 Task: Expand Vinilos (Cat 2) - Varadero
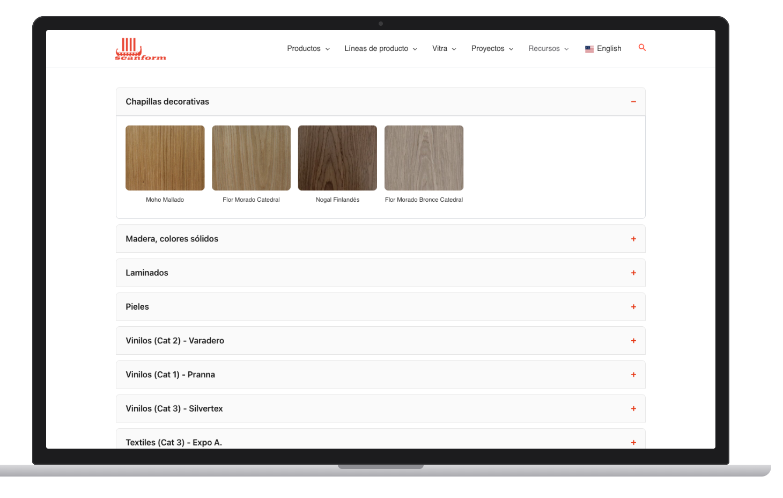coord(381,341)
